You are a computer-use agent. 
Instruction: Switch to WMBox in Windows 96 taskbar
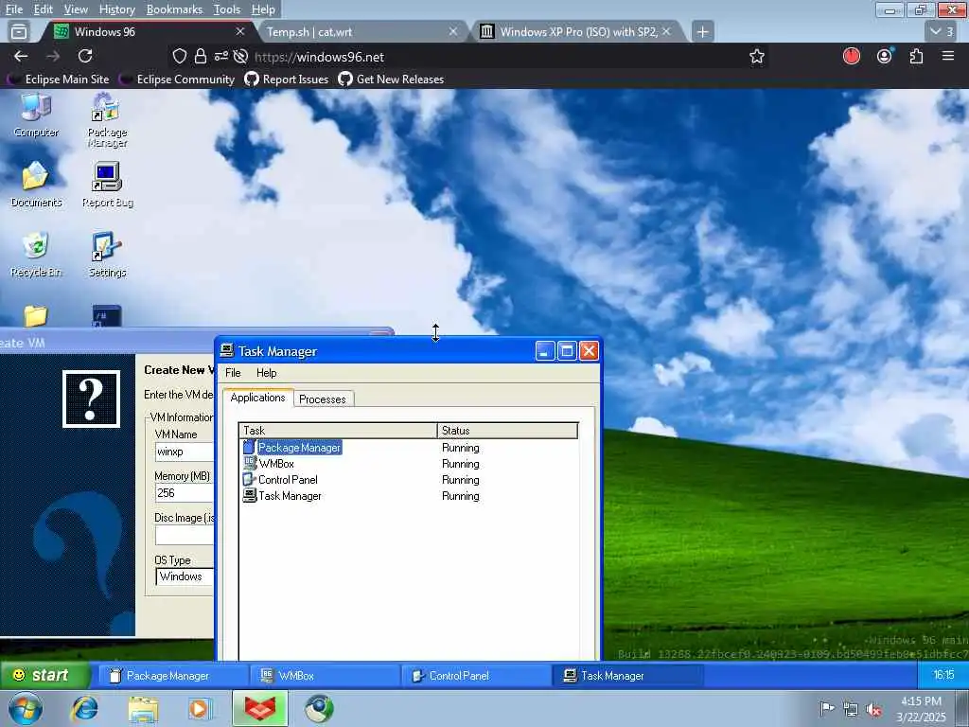tap(326, 676)
